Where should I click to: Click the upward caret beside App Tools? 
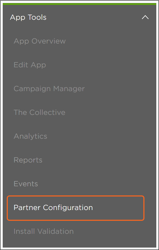coord(145,17)
